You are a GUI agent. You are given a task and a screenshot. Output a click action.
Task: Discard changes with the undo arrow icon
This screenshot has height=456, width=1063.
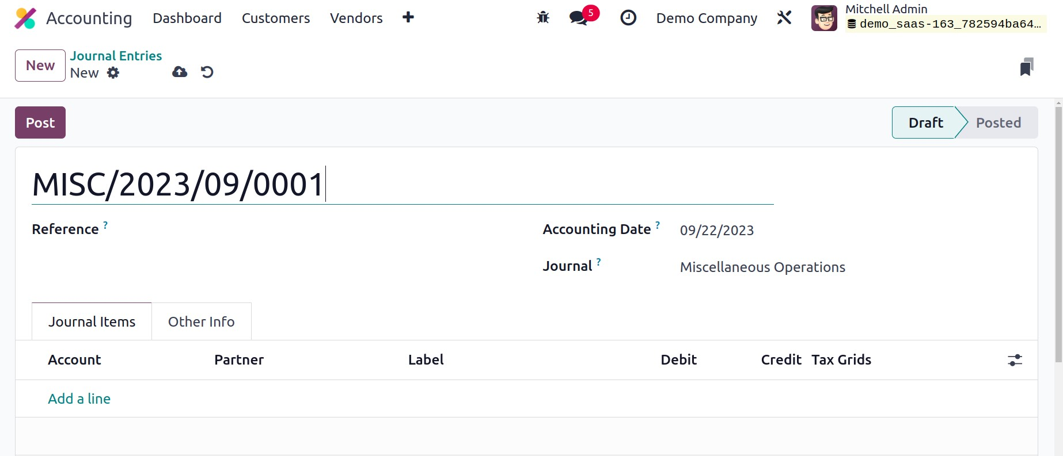click(207, 72)
